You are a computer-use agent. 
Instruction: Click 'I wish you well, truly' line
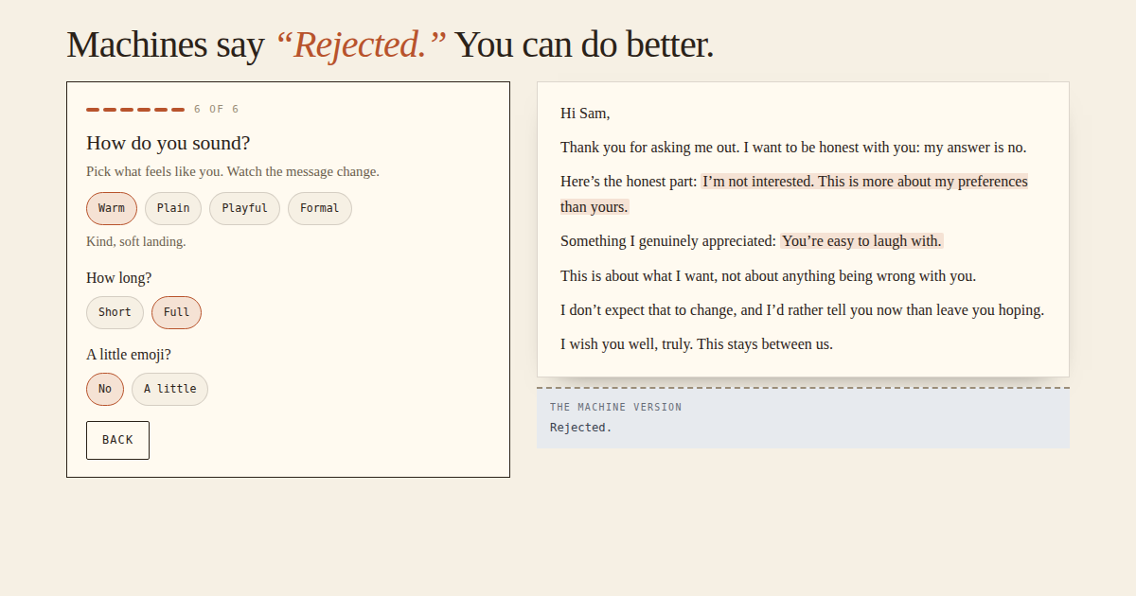(x=697, y=343)
